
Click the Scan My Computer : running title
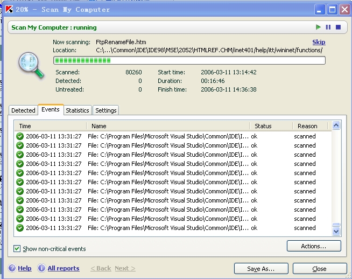(54, 27)
